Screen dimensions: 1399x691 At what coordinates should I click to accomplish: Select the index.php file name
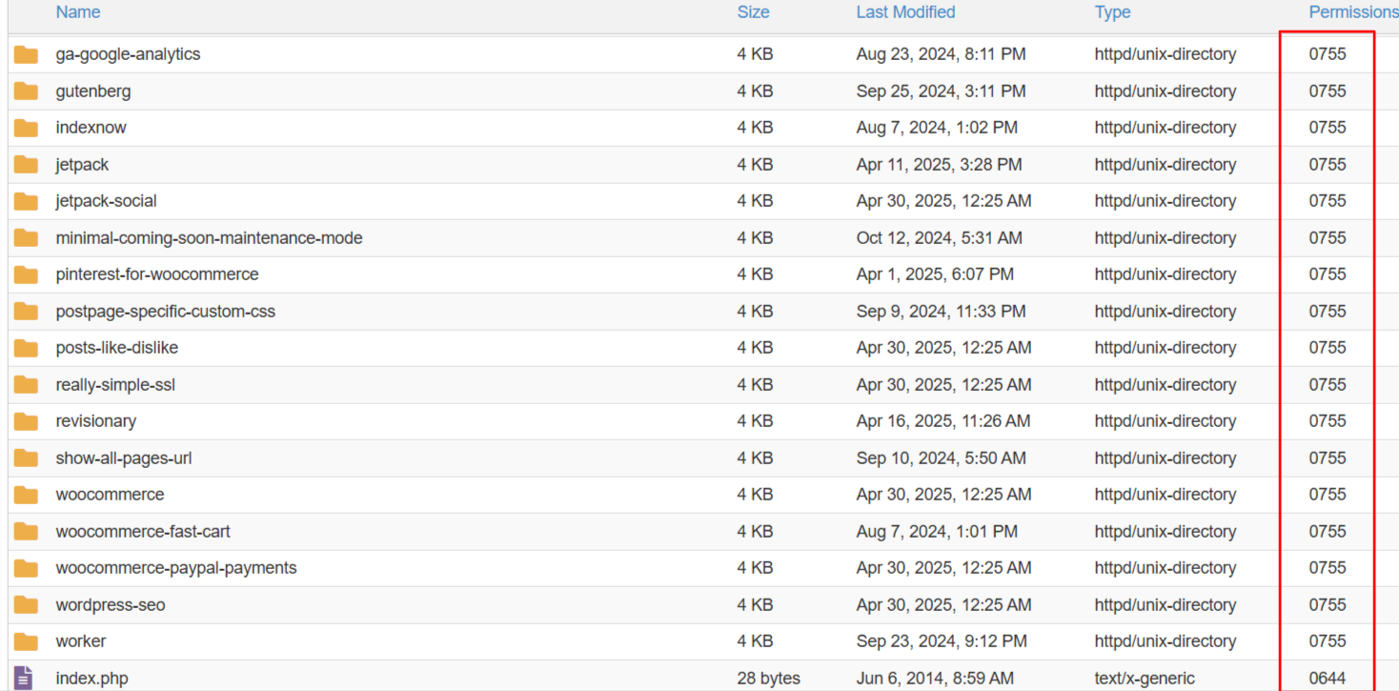click(91, 679)
